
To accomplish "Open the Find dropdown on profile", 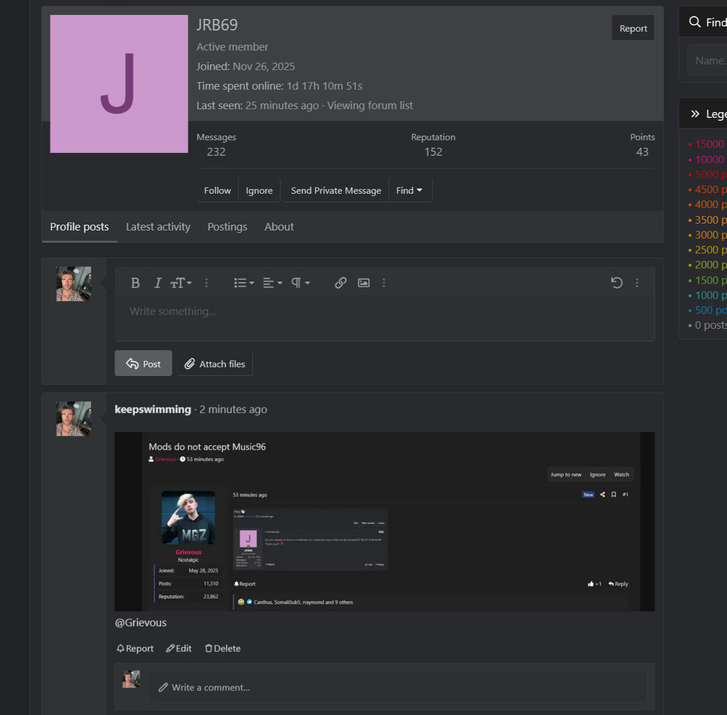I will (409, 191).
